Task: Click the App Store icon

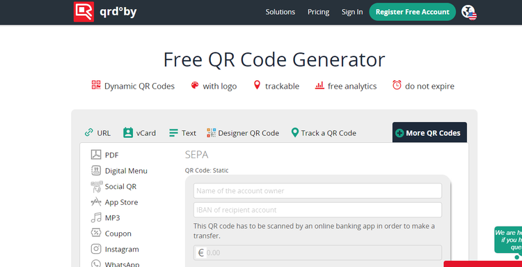Action: (x=96, y=201)
